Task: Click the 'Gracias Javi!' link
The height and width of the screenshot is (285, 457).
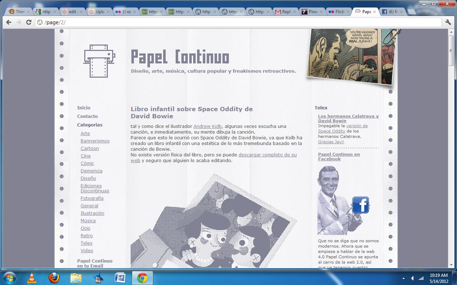Action: 331,142
